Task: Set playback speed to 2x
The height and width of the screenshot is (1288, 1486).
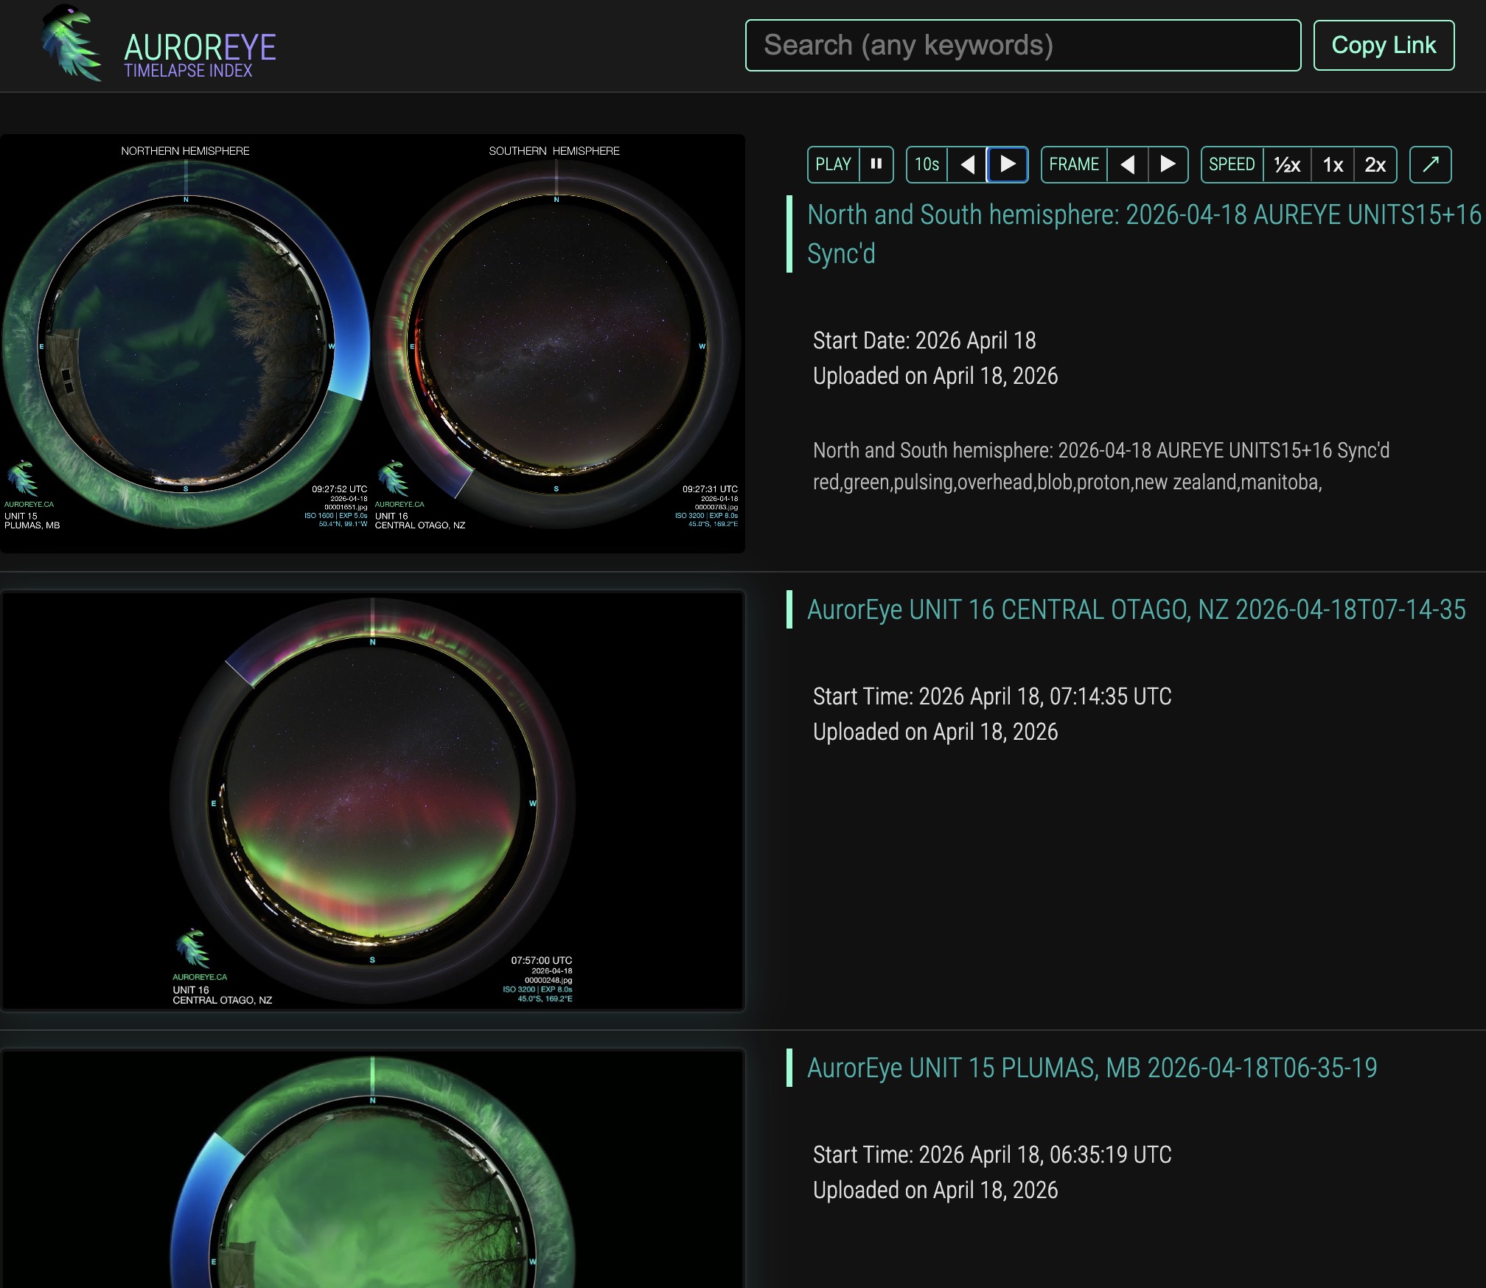Action: click(x=1375, y=164)
